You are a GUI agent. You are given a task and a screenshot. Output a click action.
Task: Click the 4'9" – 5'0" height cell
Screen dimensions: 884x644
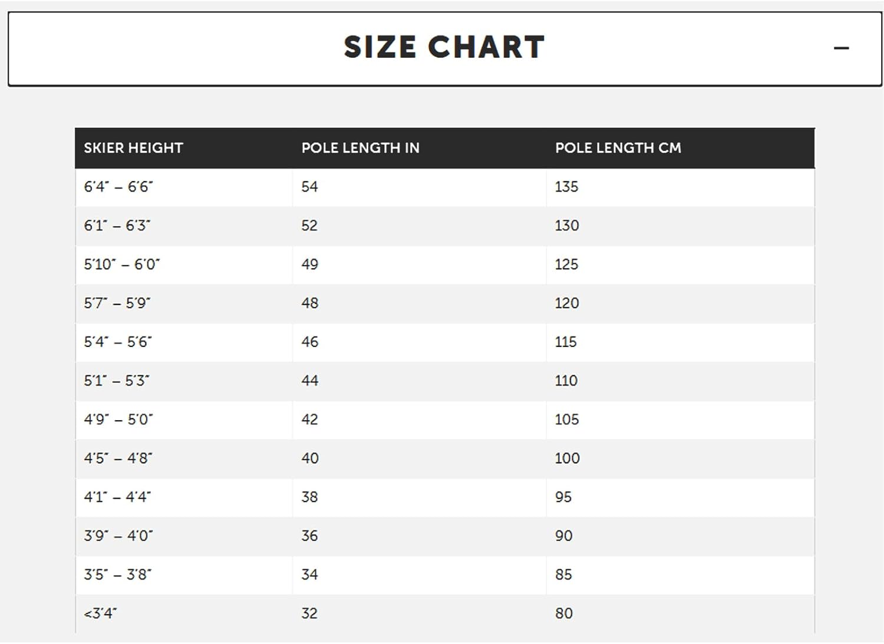point(118,420)
